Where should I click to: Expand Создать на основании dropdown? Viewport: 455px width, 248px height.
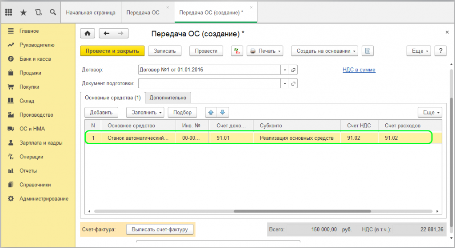[324, 51]
